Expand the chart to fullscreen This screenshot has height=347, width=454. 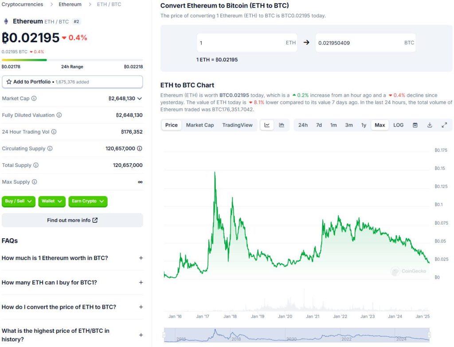point(444,125)
